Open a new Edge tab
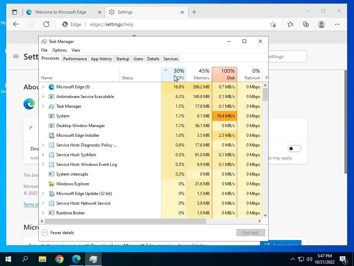This screenshot has height=266, width=354. 194,12
